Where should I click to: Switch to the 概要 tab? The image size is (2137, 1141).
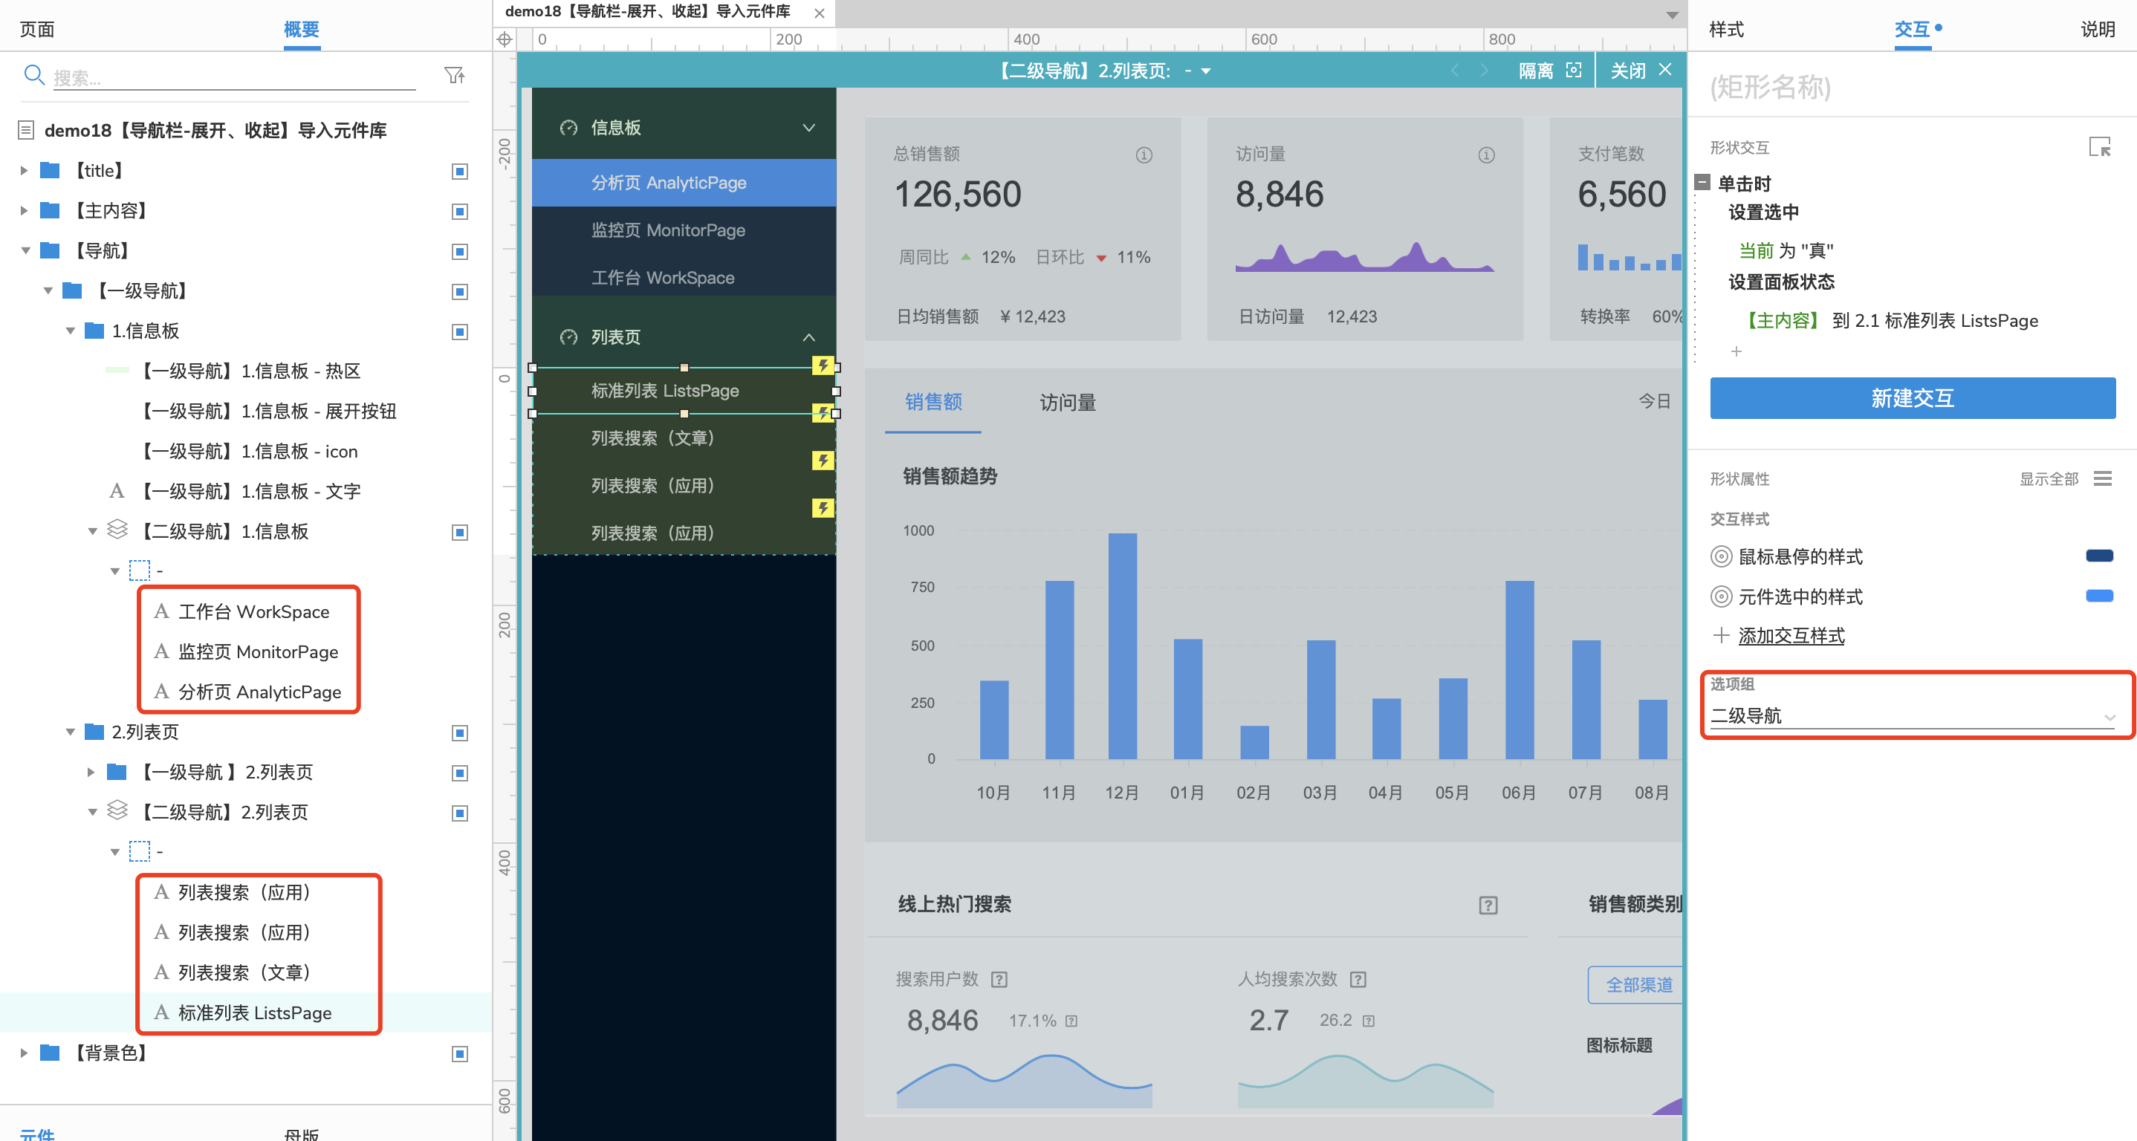pyautogui.click(x=301, y=30)
